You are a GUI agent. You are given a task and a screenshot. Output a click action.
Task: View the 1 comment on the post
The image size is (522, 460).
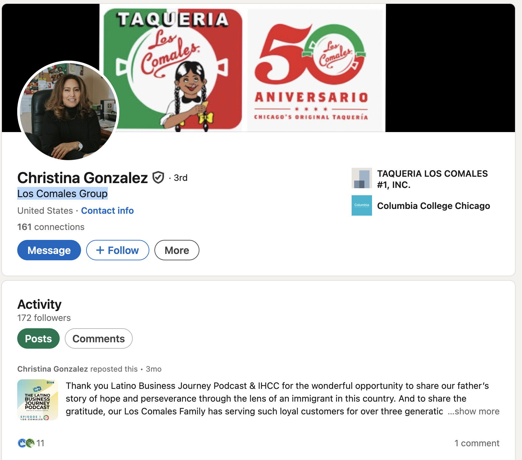click(x=477, y=443)
